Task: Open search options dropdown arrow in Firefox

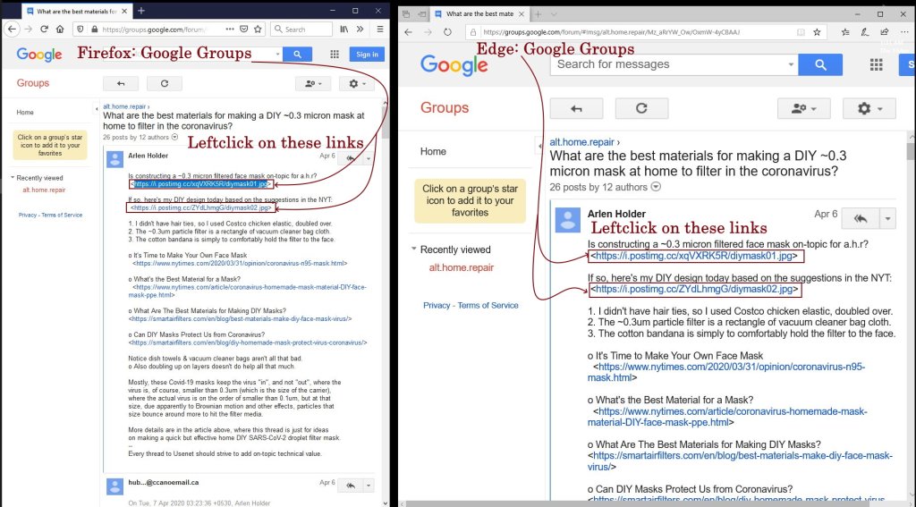Action: (277, 55)
